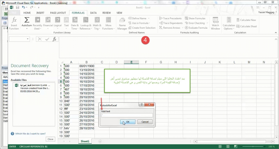Open Calculation Options

(x=229, y=23)
